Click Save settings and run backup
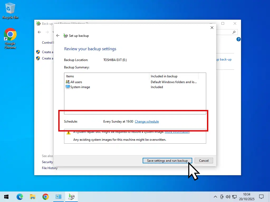This screenshot has height=202, width=270. pyautogui.click(x=167, y=160)
